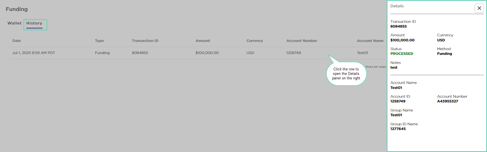Click the Account Number column header
This screenshot has height=152, width=487.
[x=302, y=41]
